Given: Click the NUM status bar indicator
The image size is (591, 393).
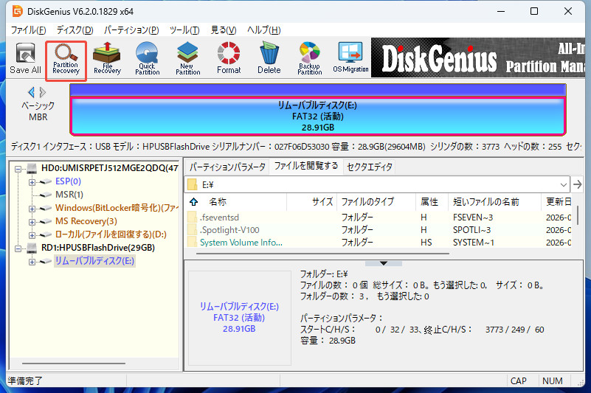Looking at the screenshot, I should (x=552, y=381).
